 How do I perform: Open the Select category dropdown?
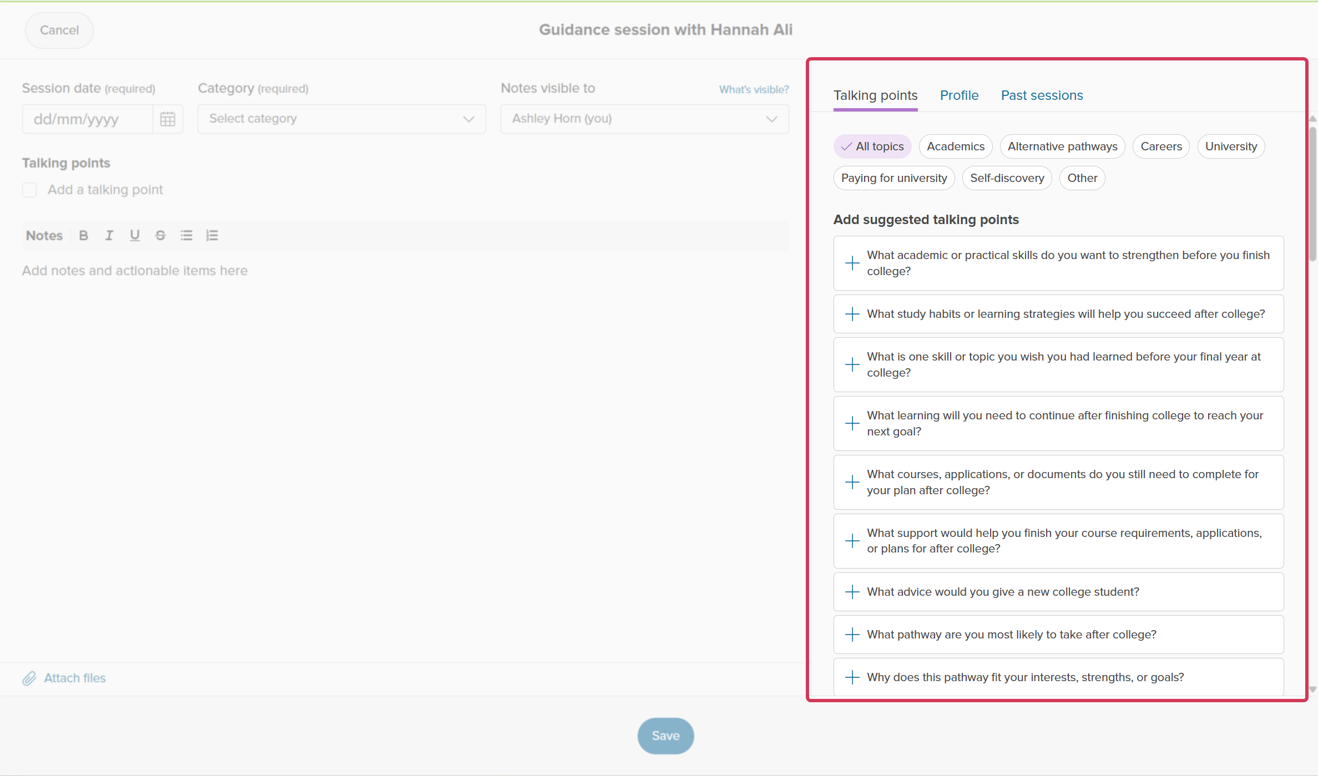click(342, 119)
